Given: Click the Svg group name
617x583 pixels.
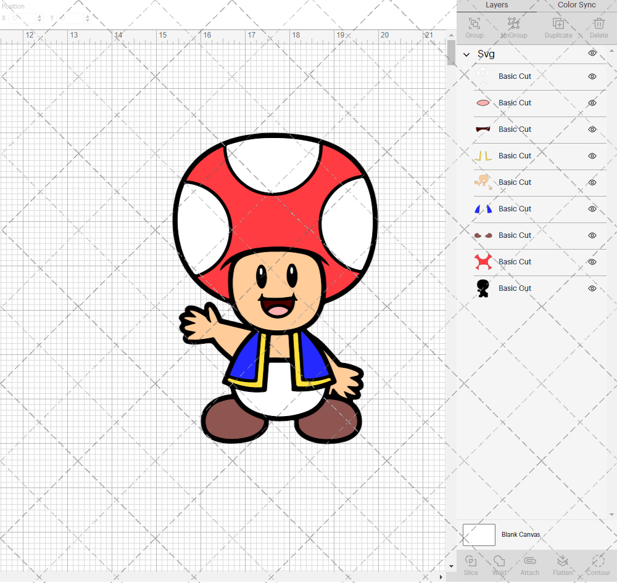Looking at the screenshot, I should (486, 54).
